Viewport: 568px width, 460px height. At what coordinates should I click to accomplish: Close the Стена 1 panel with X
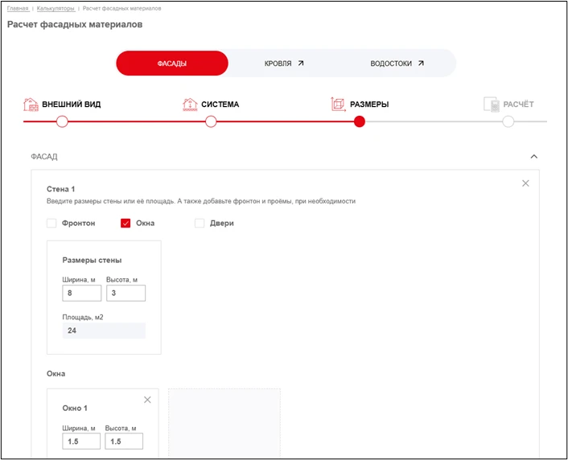(525, 183)
